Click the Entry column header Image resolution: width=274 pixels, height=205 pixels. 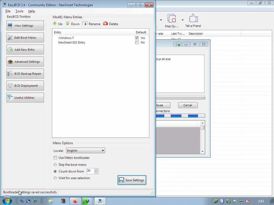93,32
